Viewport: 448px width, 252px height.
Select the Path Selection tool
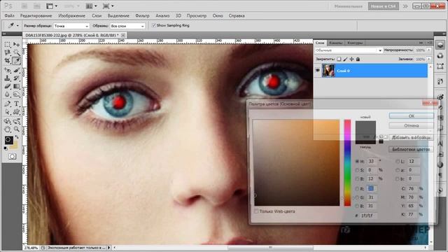(x=8, y=112)
